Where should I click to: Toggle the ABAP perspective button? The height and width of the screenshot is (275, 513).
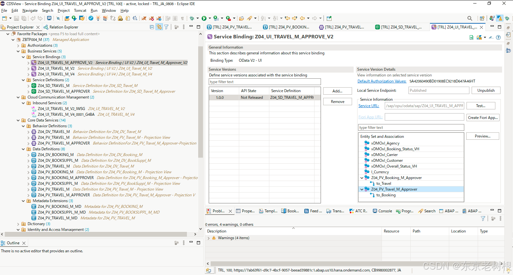500,18
